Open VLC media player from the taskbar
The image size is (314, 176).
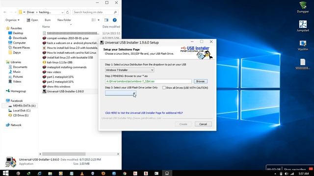pyautogui.click(x=82, y=174)
